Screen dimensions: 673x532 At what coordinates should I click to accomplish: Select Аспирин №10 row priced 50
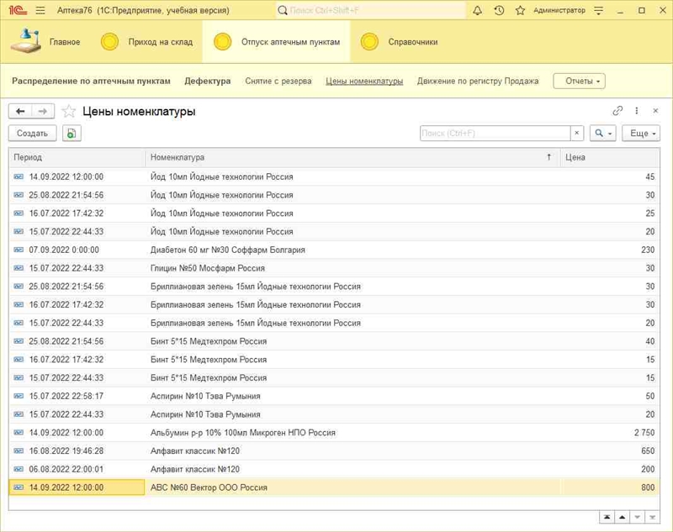pyautogui.click(x=334, y=396)
